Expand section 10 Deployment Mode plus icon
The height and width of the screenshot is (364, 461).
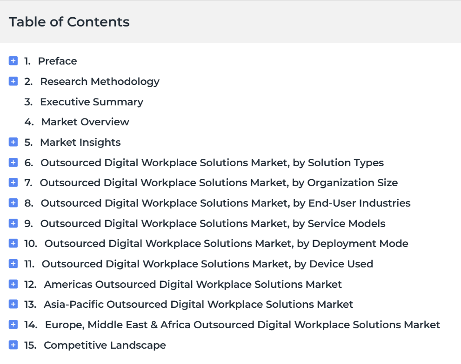click(x=13, y=243)
